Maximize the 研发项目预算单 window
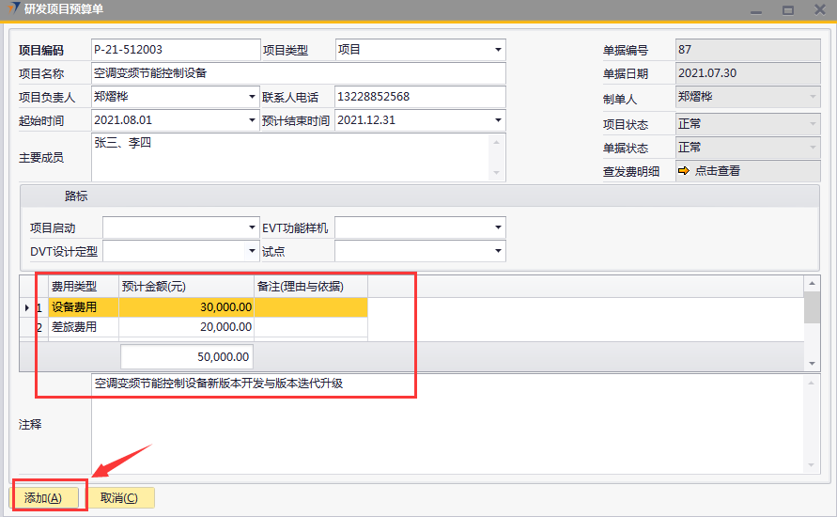 click(x=787, y=9)
